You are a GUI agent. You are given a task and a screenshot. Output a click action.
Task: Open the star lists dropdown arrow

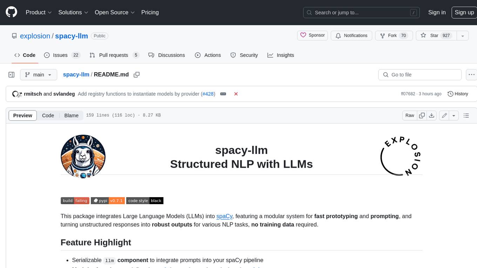pos(463,35)
